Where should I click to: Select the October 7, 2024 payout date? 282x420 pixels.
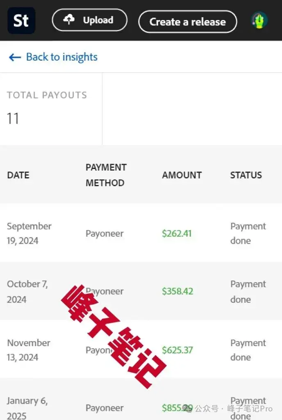pyautogui.click(x=27, y=292)
